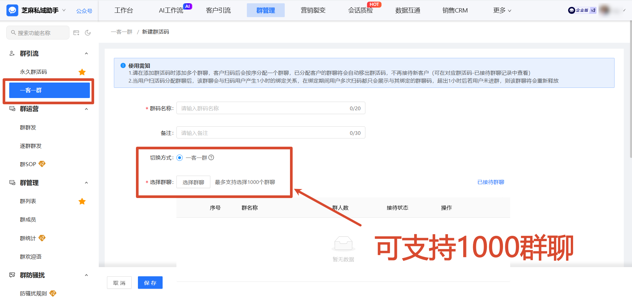Toggle star next to 群列表
Image resolution: width=632 pixels, height=298 pixels.
tap(82, 201)
